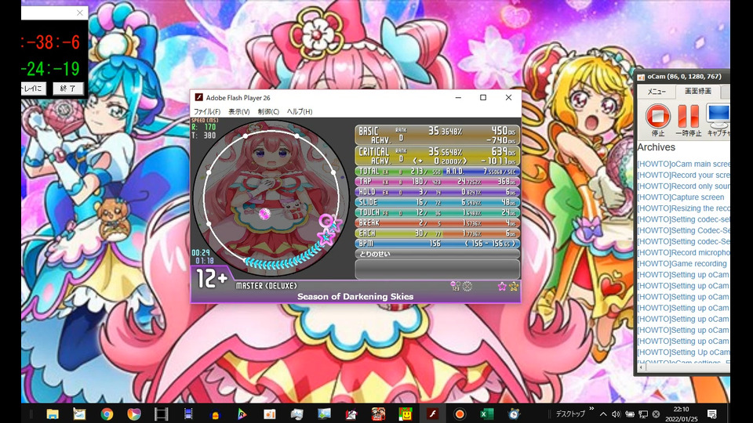Switch to the 画面録画 tab in oCam
Viewport: 753px width, 423px height.
pos(698,91)
